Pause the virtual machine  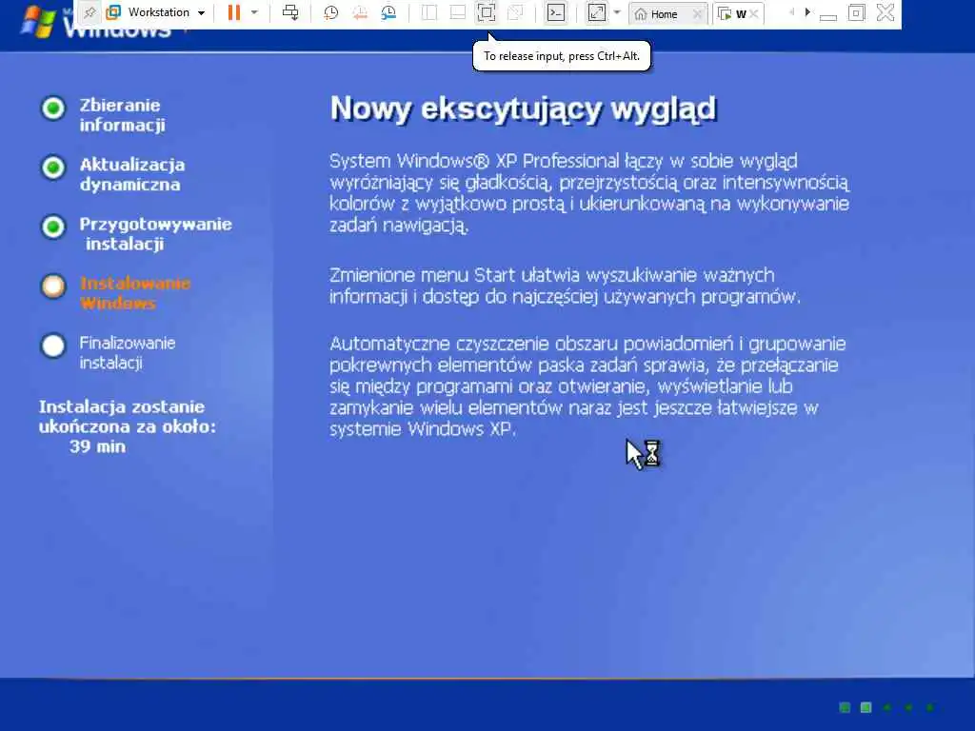click(234, 12)
